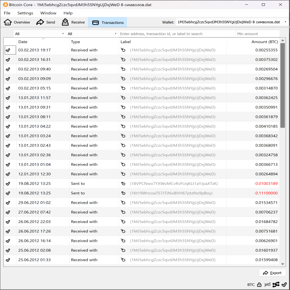Screen dimensions: 290x290
Task: Select amount 0.01684782
Action: tap(266, 221)
